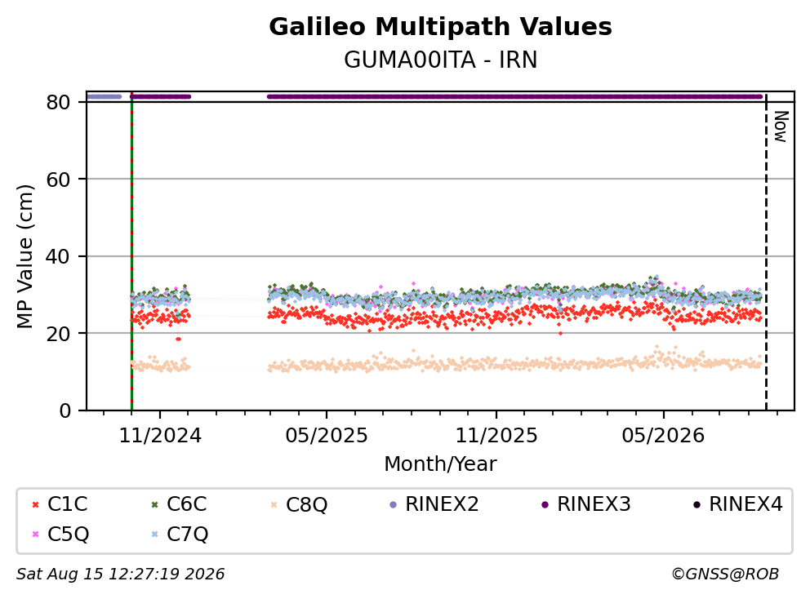
Task: Click the timestamp Sat Aug 15 12:27:19 2026
Action: [x=120, y=575]
